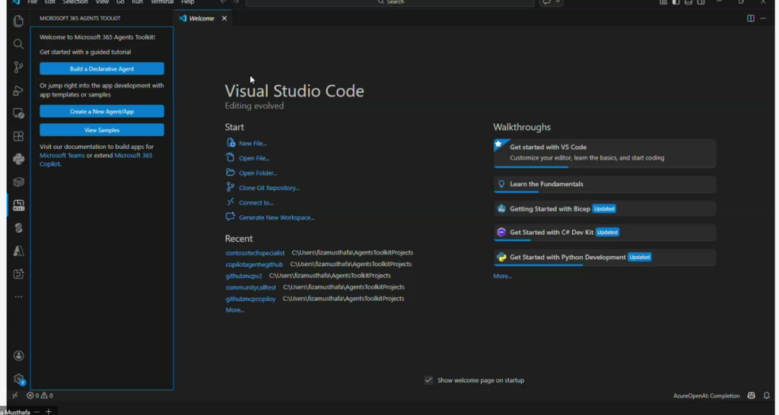
Task: Uncheck Show welcome page on startup
Action: pos(429,380)
